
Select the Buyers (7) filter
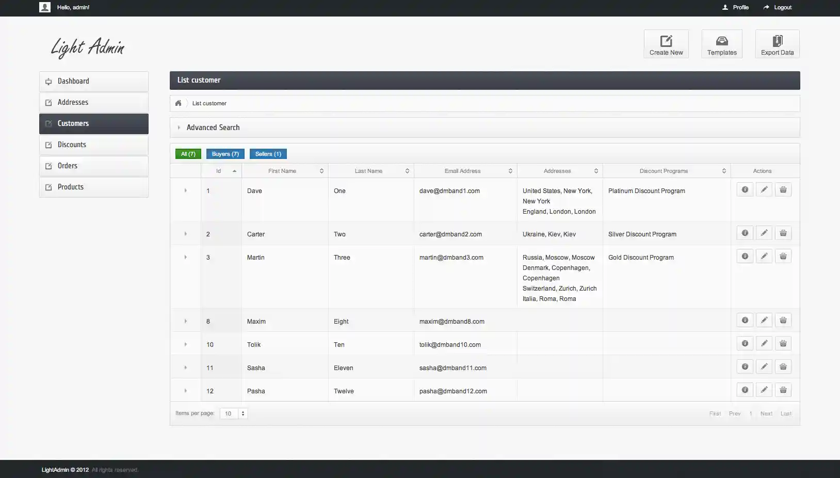(225, 154)
